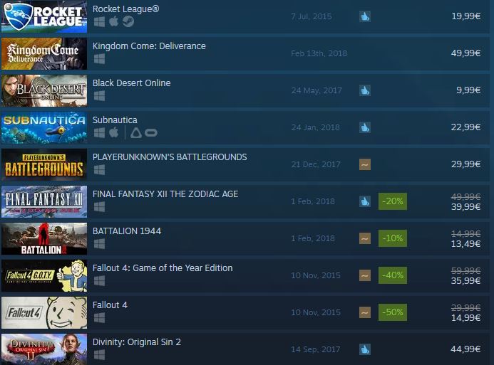Click the positive review thumbs-up for Black Desert Online
The width and height of the screenshot is (494, 365).
365,90
